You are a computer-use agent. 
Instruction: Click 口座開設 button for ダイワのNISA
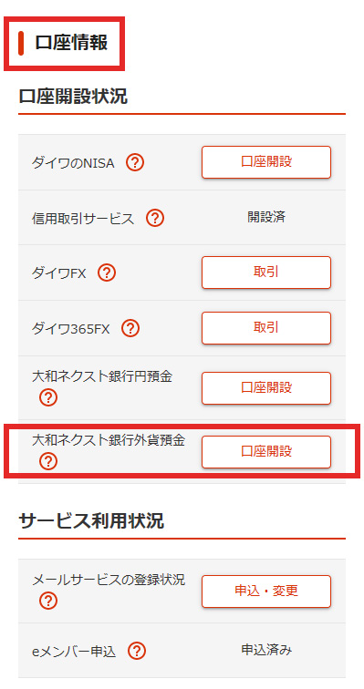click(266, 162)
